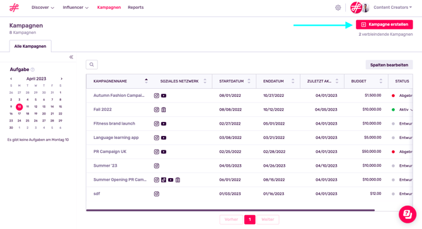This screenshot has width=422, height=229.
Task: Collapse the sidebar with double chevron icon
Action: pyautogui.click(x=71, y=57)
